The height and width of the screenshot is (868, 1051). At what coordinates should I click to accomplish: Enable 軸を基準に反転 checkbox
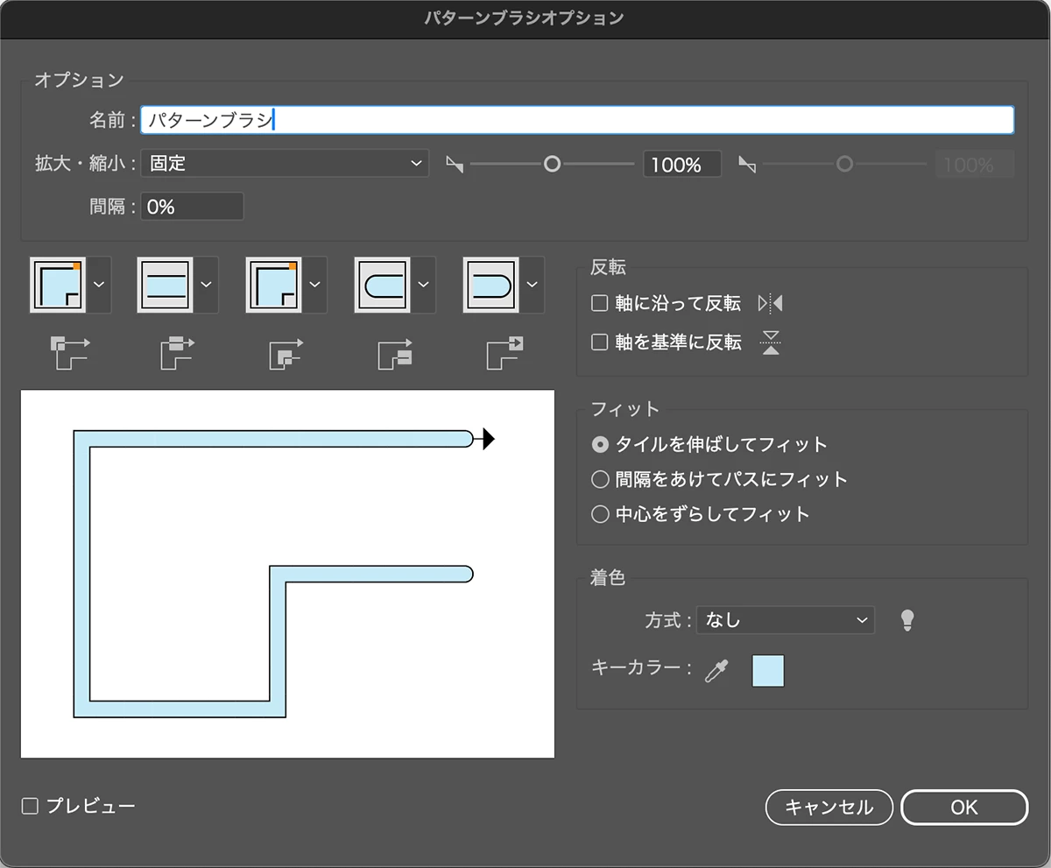[600, 342]
